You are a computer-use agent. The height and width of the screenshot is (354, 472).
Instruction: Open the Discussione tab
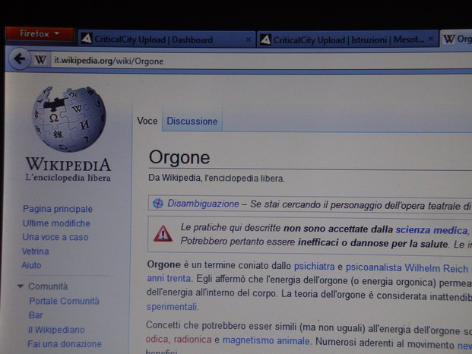(x=192, y=122)
